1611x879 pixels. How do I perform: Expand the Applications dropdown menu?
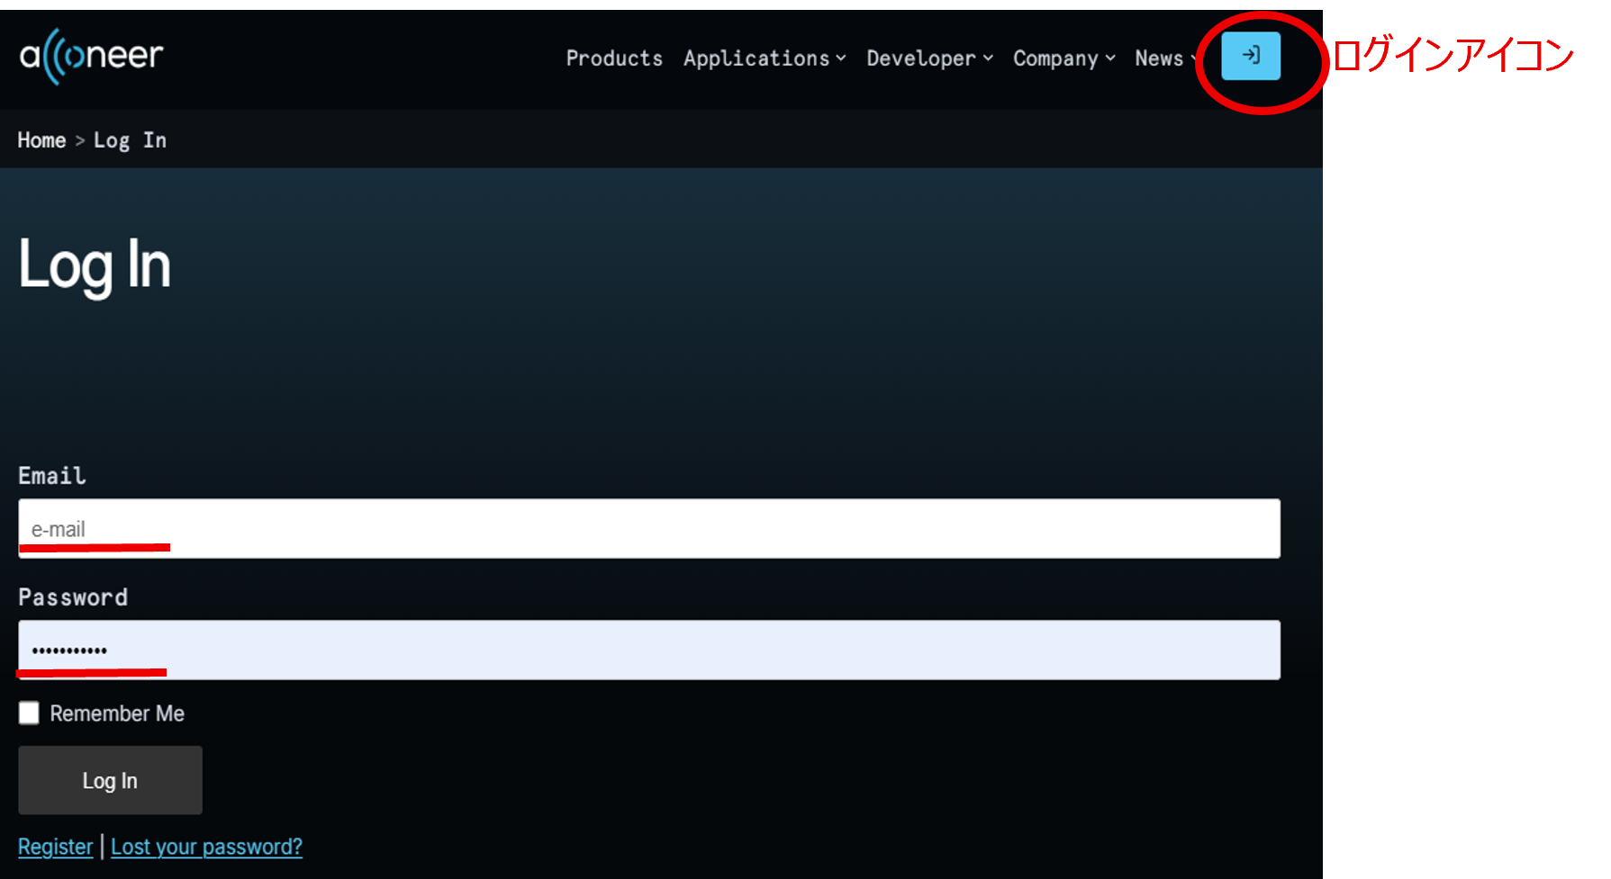pos(765,58)
